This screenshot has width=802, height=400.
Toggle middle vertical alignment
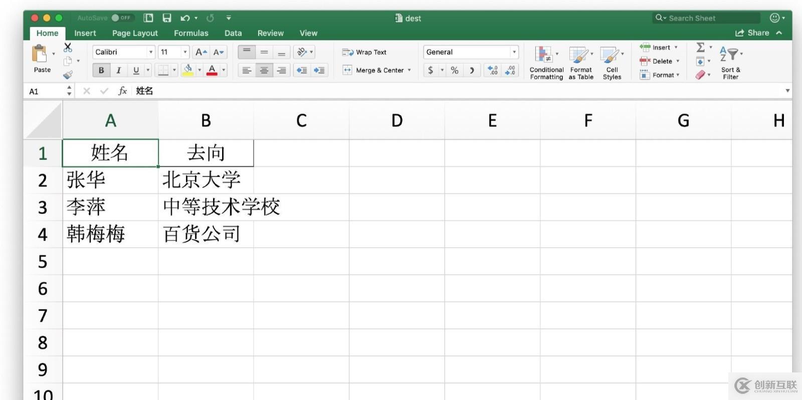click(264, 52)
